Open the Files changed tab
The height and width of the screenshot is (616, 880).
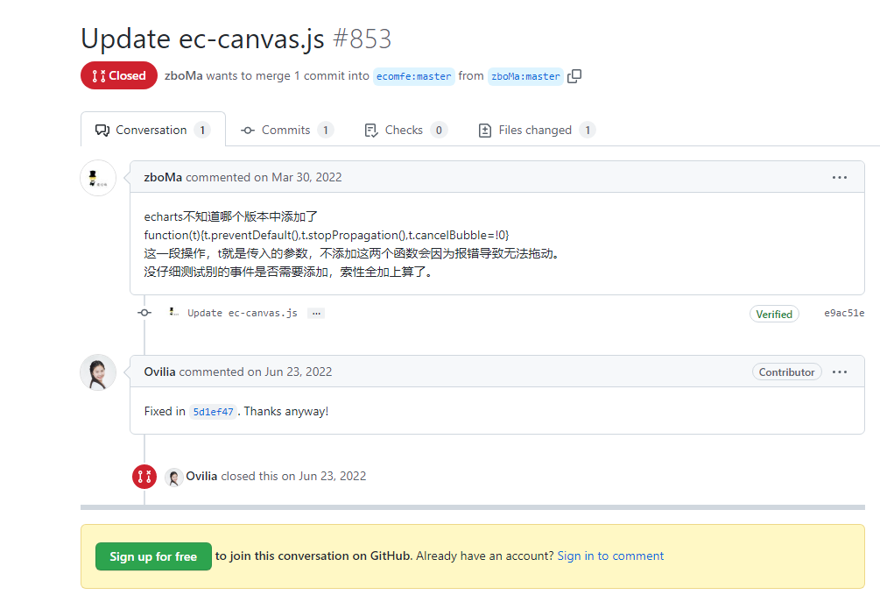(536, 130)
